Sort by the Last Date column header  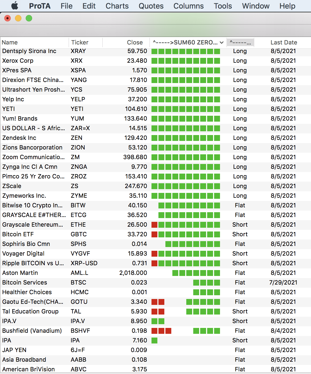[x=284, y=42]
